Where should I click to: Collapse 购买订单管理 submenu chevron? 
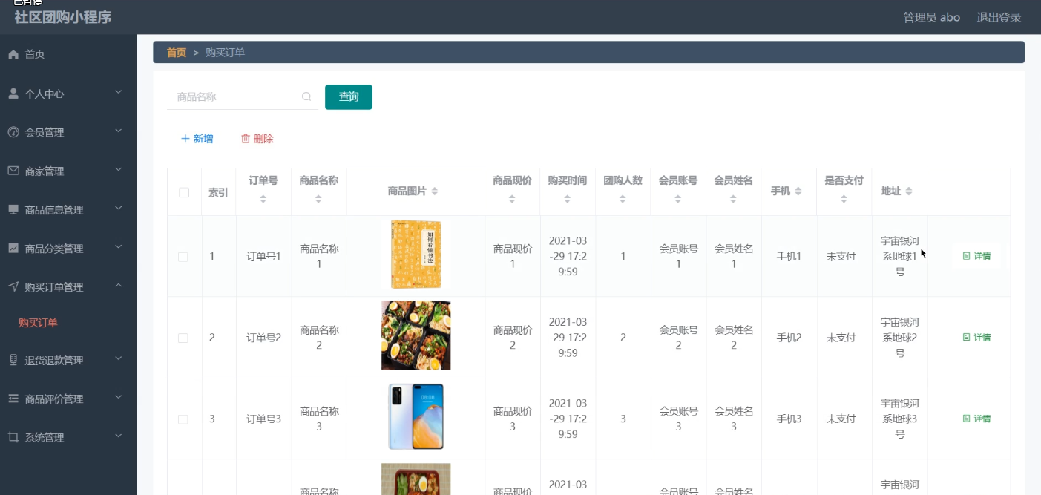click(x=118, y=285)
